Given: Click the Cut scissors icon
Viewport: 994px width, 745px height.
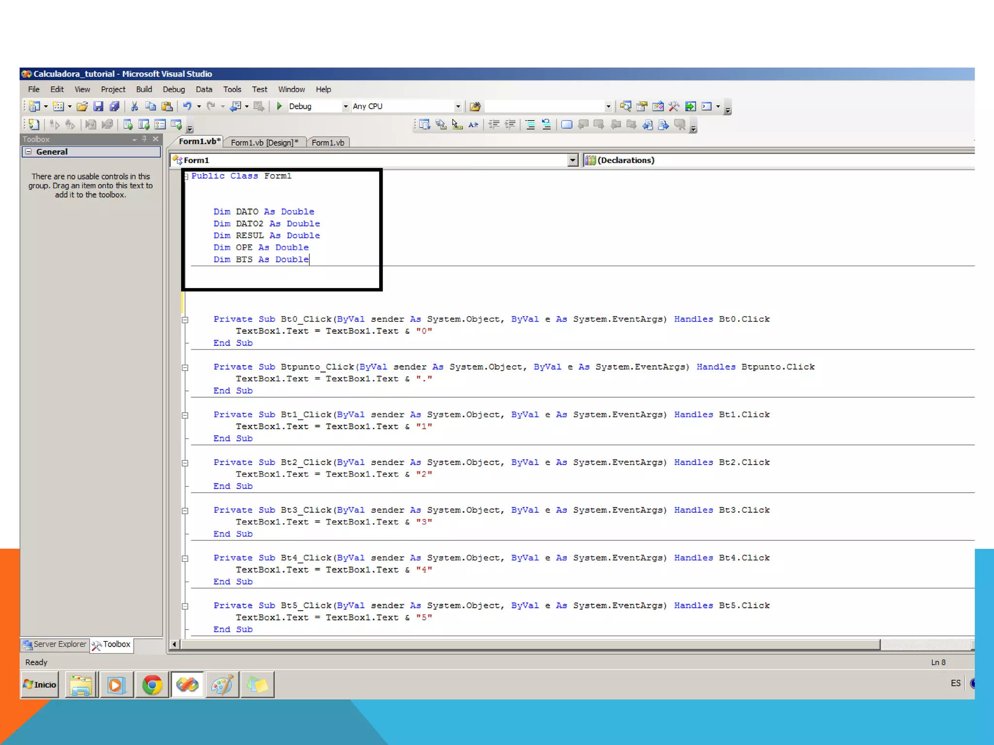Looking at the screenshot, I should pyautogui.click(x=134, y=106).
